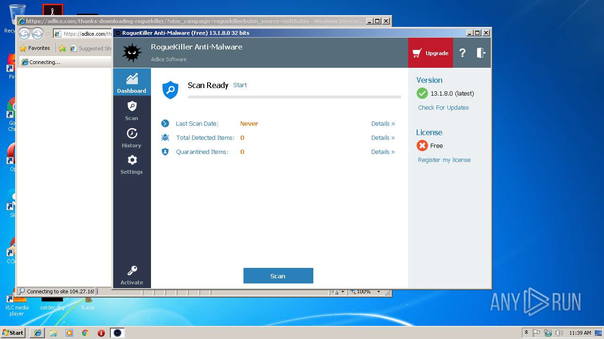The height and width of the screenshot is (339, 604).
Task: Open Details for Last Scan Date
Action: point(383,124)
